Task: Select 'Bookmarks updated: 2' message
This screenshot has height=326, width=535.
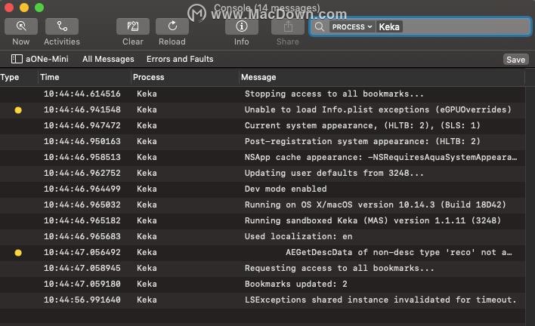Action: tap(295, 284)
